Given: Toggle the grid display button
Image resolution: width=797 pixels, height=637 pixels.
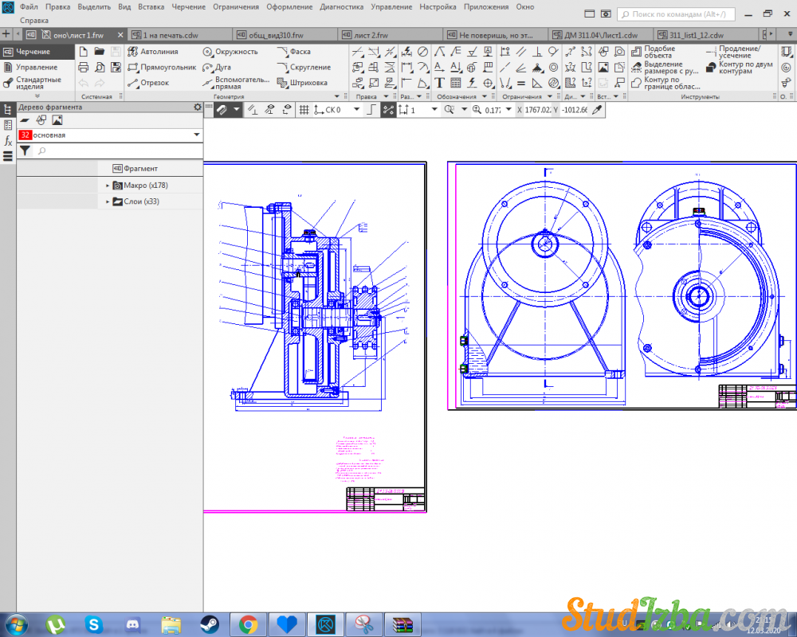Looking at the screenshot, I should [x=304, y=110].
